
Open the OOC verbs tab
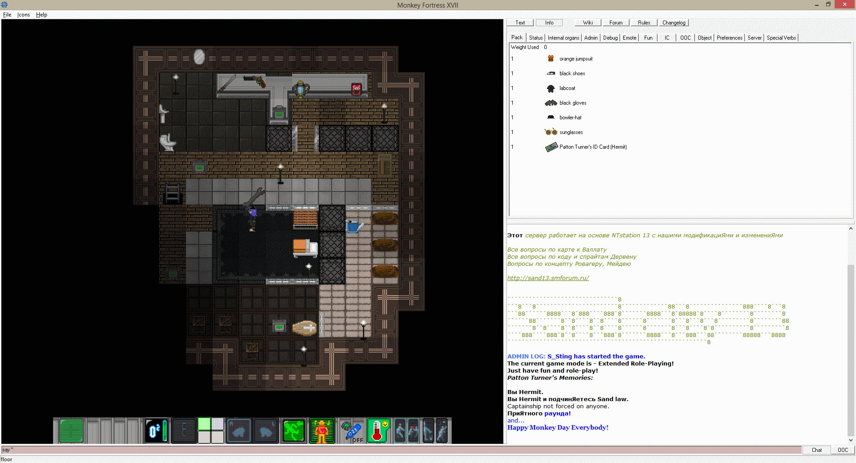[686, 38]
